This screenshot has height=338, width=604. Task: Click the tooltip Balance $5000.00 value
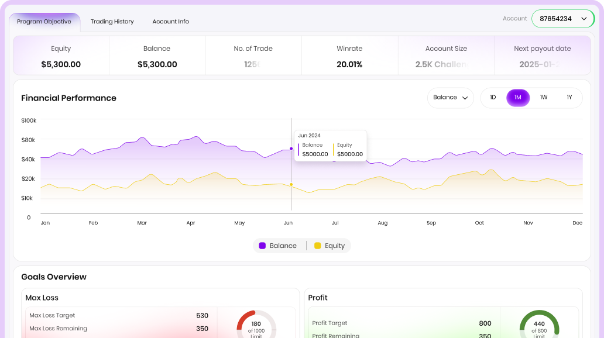[x=315, y=154]
